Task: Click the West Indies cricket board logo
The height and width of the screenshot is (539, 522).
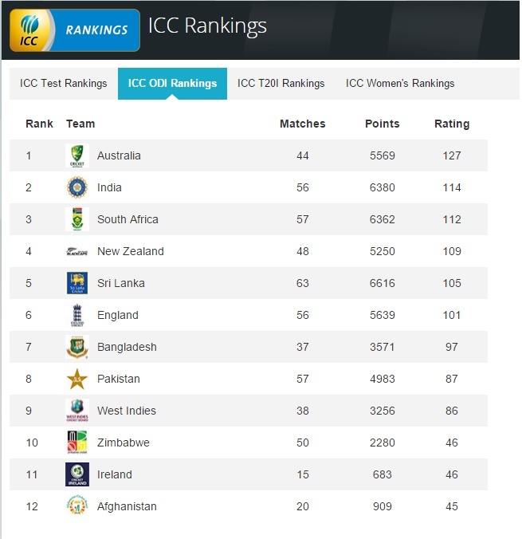Action: pos(77,411)
